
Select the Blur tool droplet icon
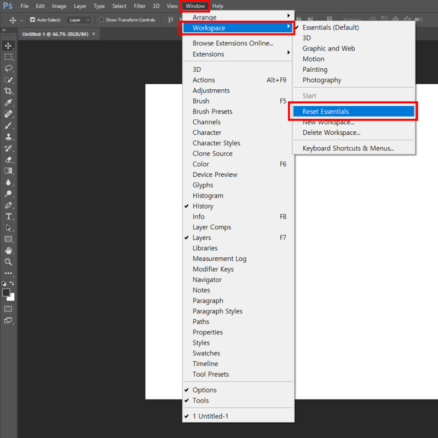[x=8, y=182]
